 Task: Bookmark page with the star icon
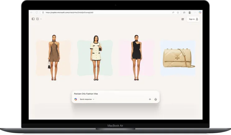pos(178,12)
